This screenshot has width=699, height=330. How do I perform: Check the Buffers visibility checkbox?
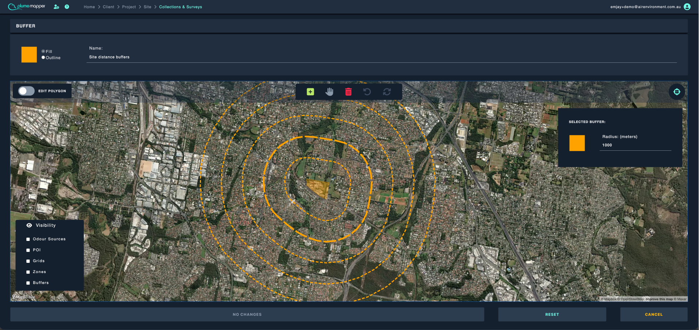click(28, 283)
